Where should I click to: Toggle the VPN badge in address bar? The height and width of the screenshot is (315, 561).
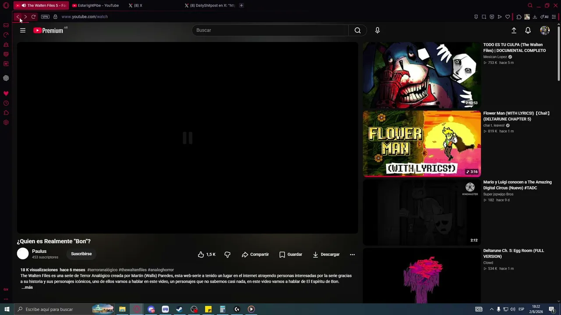click(x=45, y=17)
